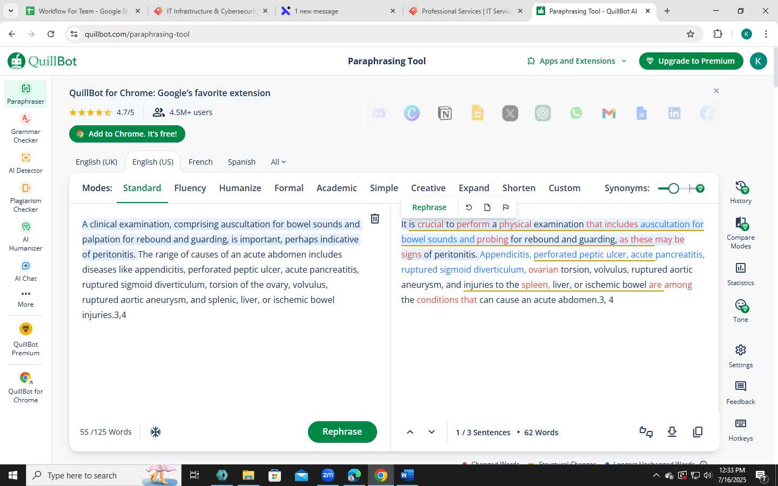This screenshot has width=778, height=486.
Task: Report sentence with flag icon
Action: 506,207
